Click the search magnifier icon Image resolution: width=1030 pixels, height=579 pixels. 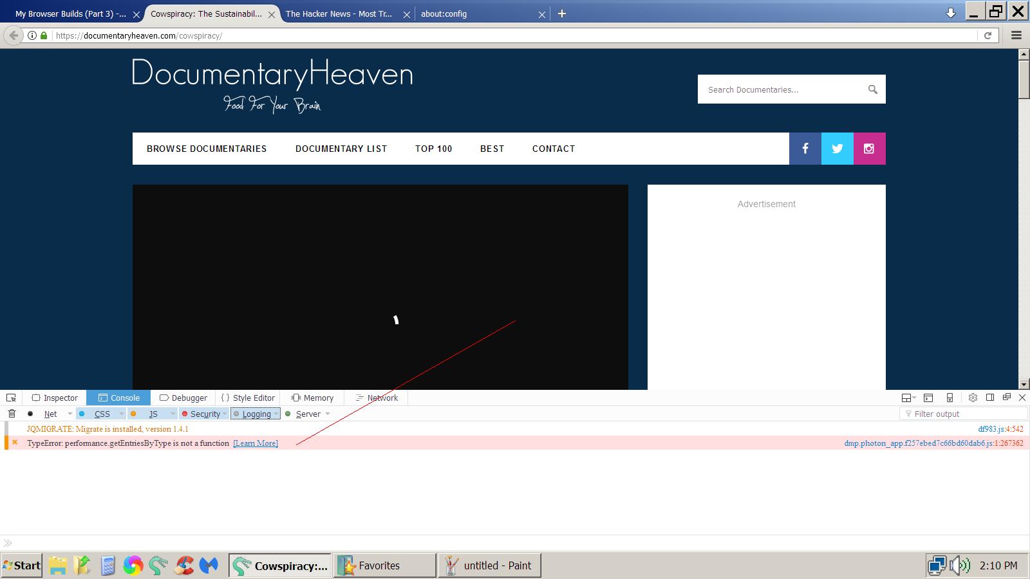[872, 89]
